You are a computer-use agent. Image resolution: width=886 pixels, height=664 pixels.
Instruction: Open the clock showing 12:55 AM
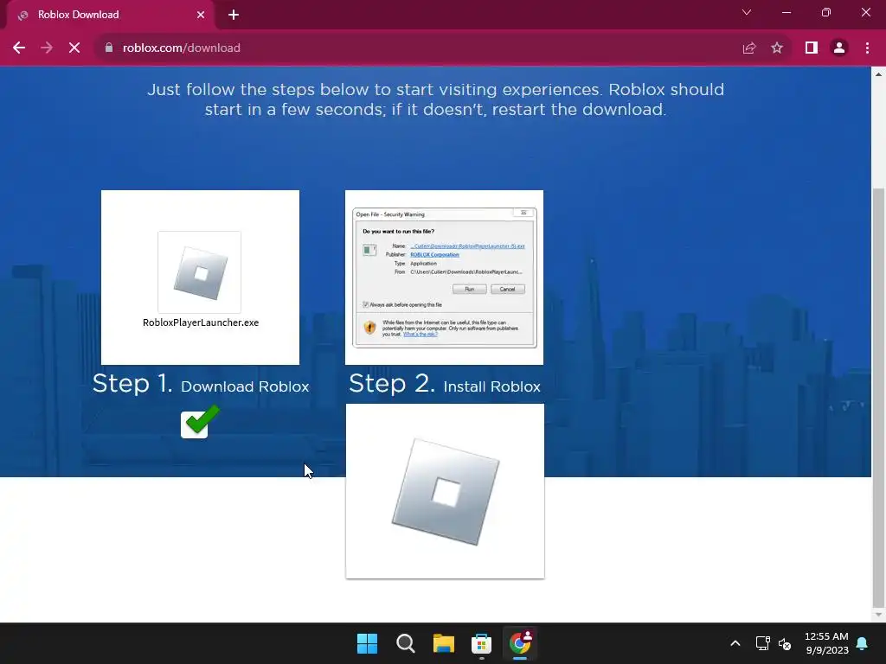(826, 643)
